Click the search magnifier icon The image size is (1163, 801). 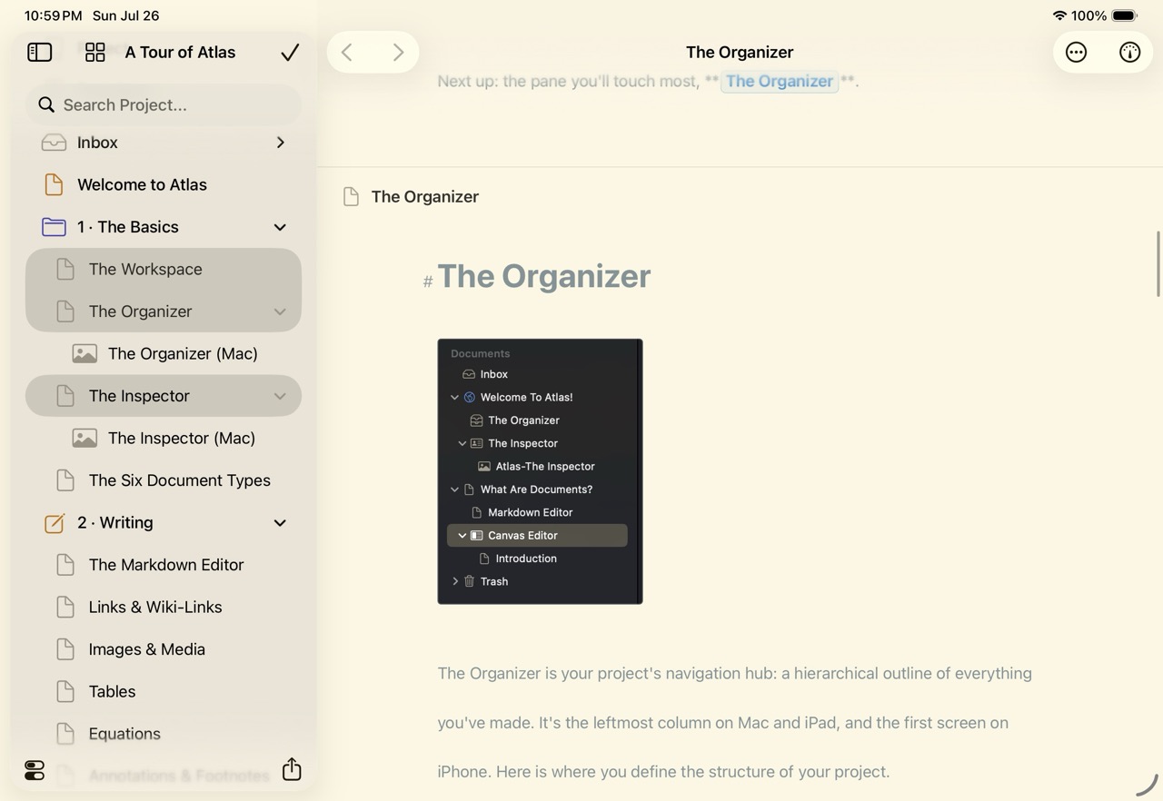(x=46, y=105)
